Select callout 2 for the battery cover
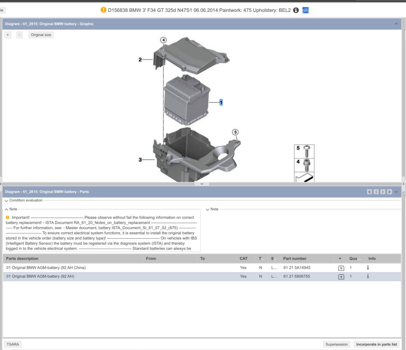406x350 pixels. coord(140,60)
